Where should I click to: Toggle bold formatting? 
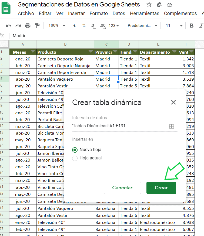pos(192,26)
